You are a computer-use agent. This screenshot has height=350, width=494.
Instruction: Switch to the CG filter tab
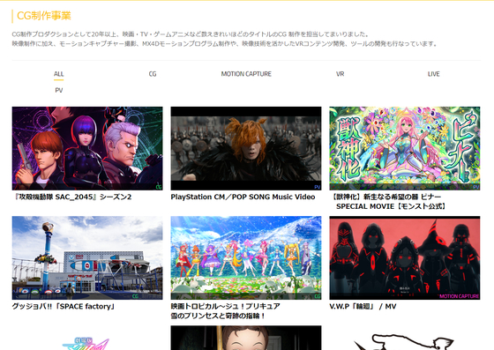(153, 74)
